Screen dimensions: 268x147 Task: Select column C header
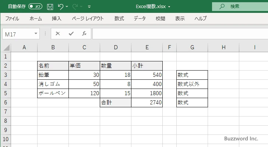coord(84,47)
